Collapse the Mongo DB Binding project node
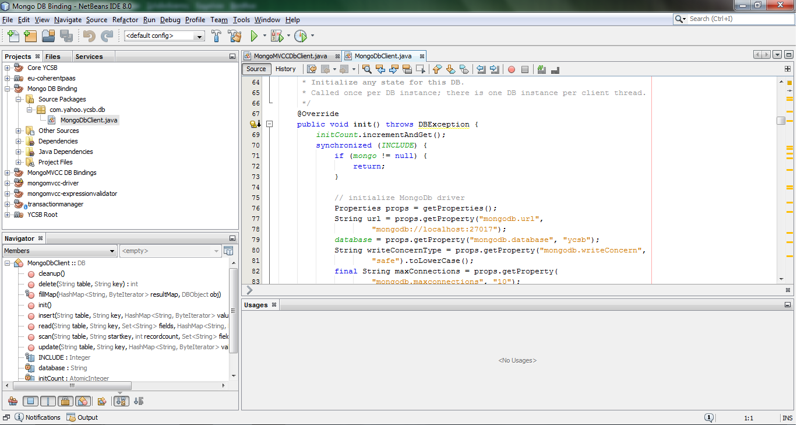The width and height of the screenshot is (797, 425). coord(8,89)
